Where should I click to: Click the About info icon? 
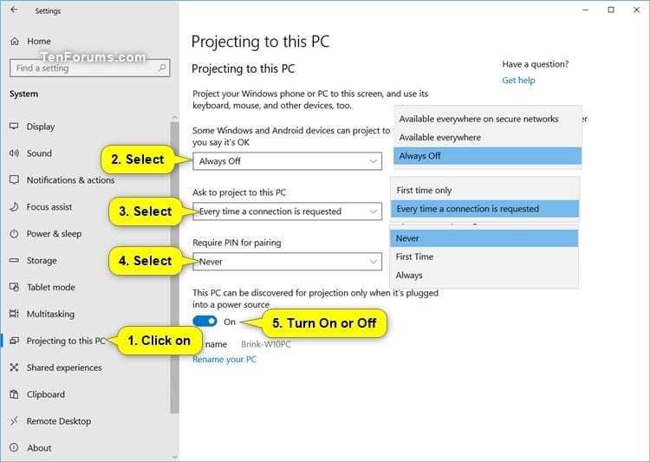[14, 448]
